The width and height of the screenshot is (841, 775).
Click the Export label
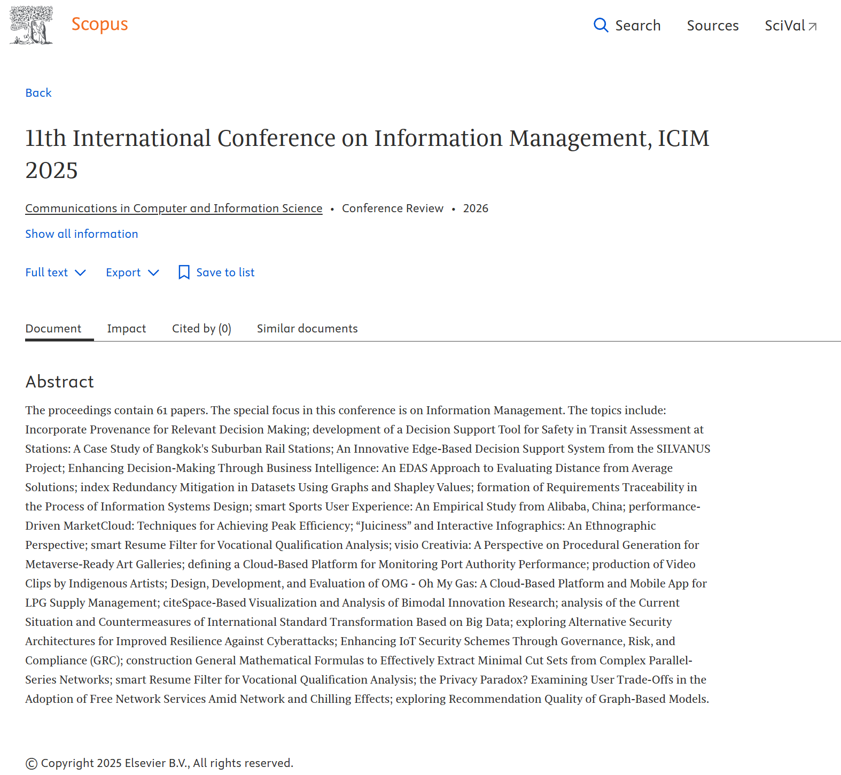point(123,273)
